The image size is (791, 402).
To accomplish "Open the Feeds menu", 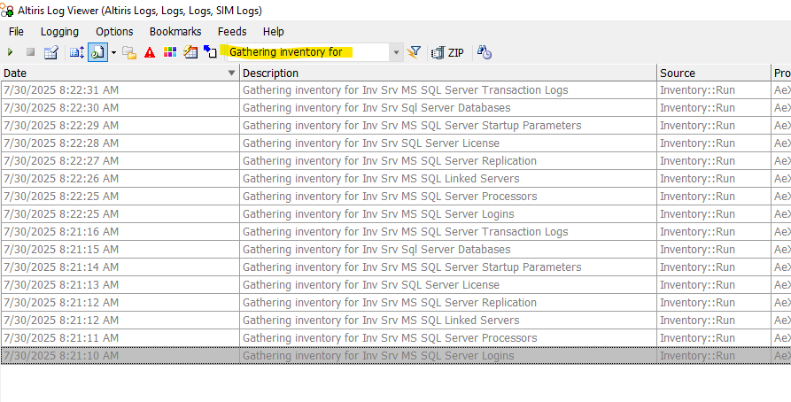I will (x=232, y=31).
